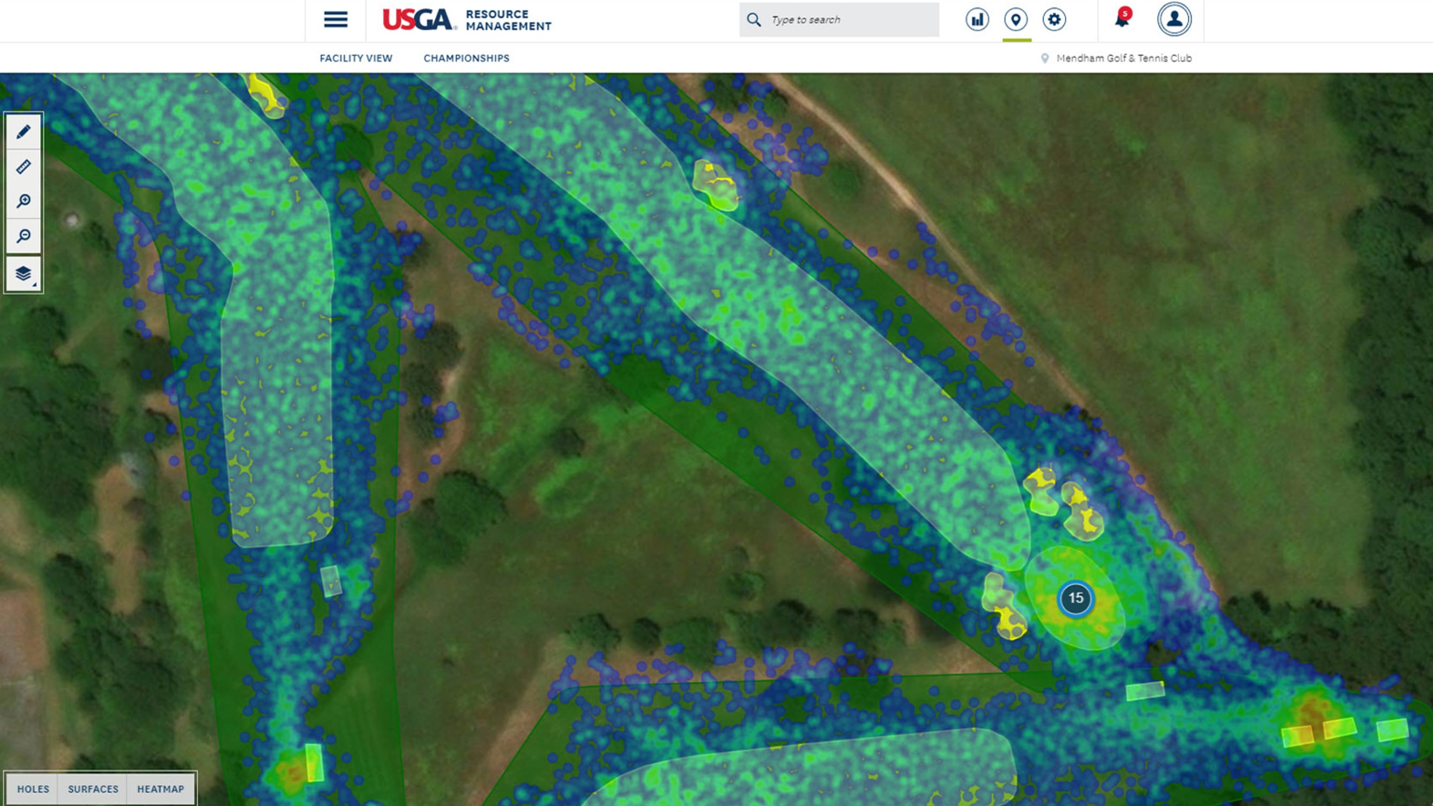Open the analytics bar-chart view
This screenshot has height=806, width=1433.
pyautogui.click(x=976, y=19)
